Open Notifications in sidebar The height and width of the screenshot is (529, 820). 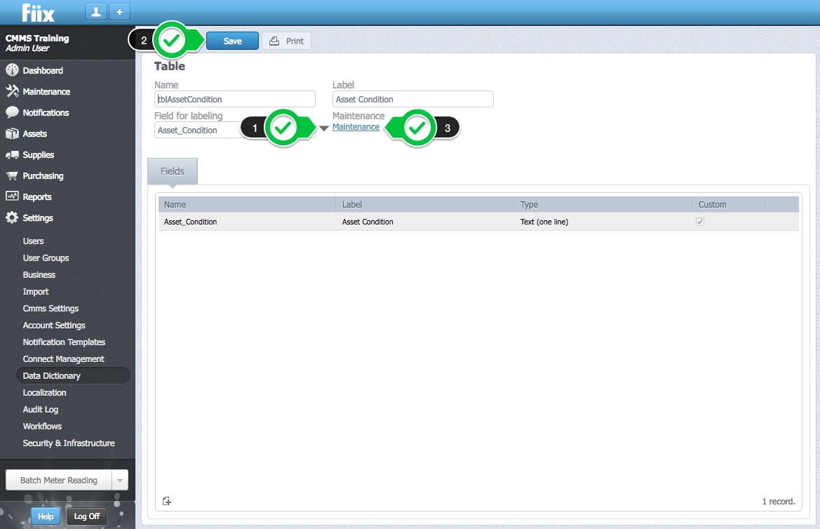pos(46,112)
